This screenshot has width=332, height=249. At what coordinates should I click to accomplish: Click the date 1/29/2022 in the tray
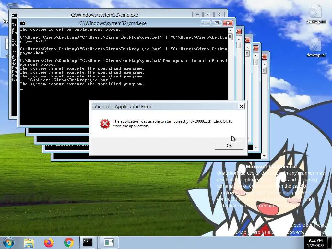coord(315,246)
